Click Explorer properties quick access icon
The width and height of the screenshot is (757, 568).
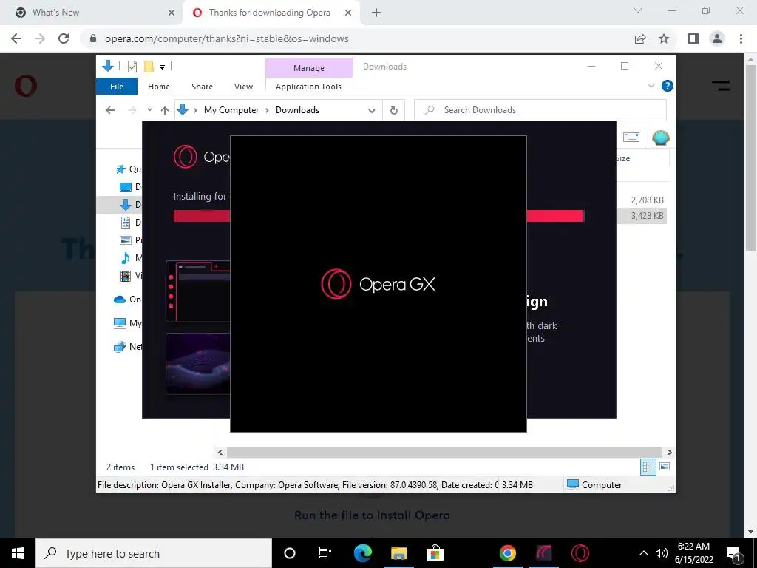click(x=132, y=67)
